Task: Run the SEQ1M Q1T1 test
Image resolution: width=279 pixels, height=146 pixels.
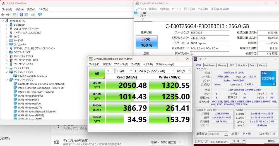Action: (97, 96)
